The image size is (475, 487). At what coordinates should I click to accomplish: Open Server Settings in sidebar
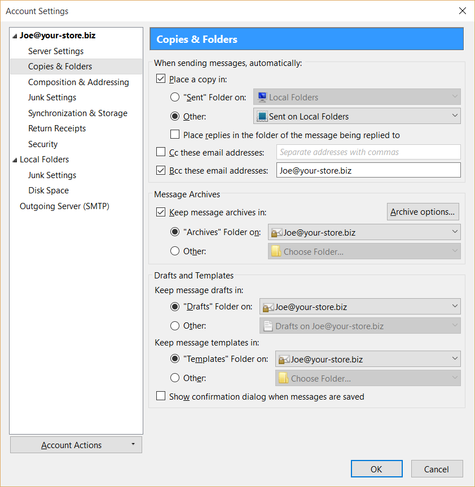click(x=56, y=51)
